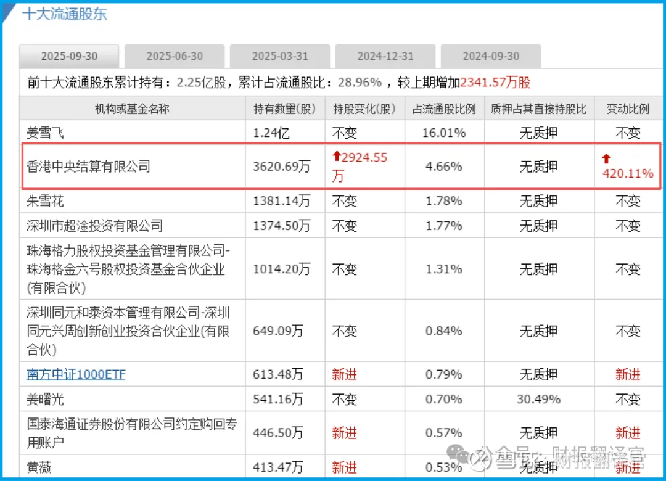This screenshot has height=481, width=666.
Task: Click the 变动比例 column header
Action: pos(628,109)
